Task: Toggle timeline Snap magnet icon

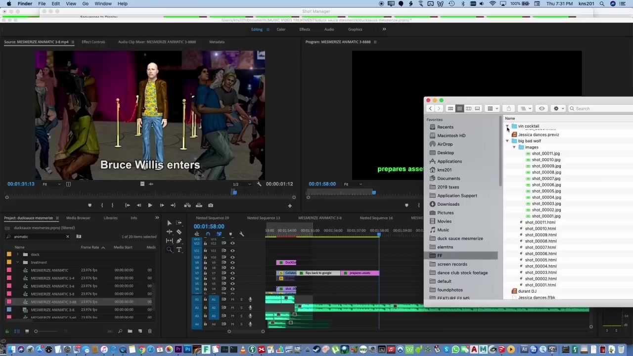Action: coord(208,234)
